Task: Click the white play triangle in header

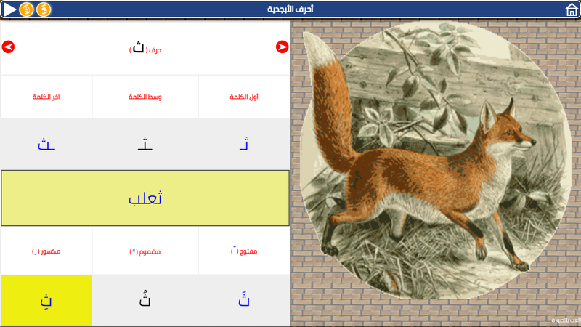Action: (9, 9)
